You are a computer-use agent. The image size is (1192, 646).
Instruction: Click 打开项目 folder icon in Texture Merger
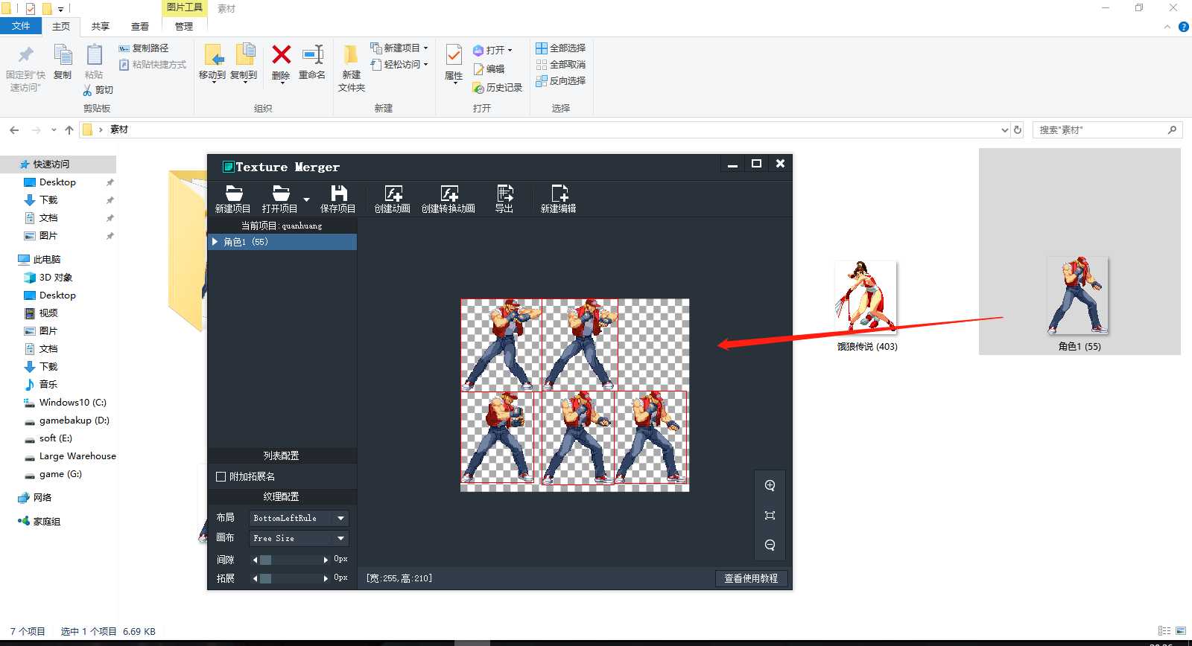coord(281,194)
